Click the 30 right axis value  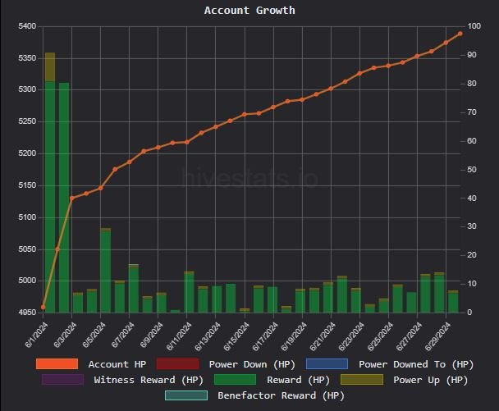[472, 226]
